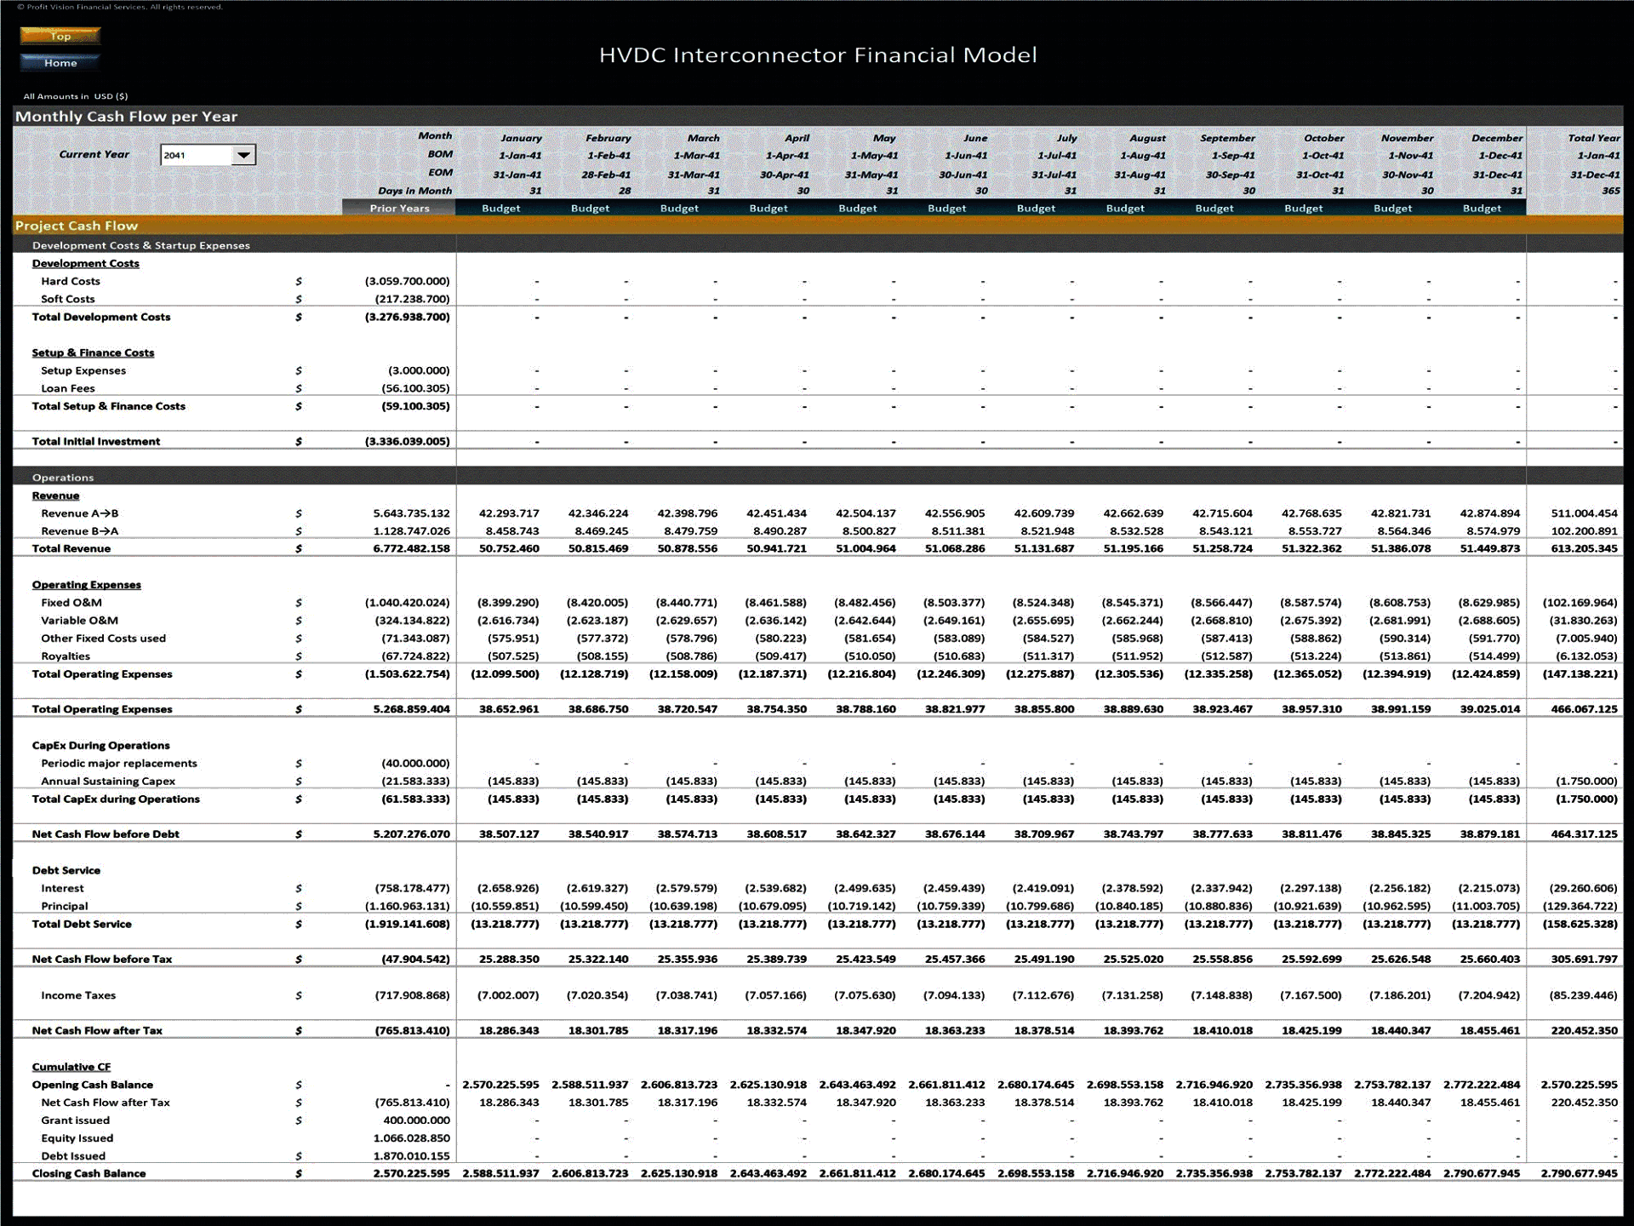The height and width of the screenshot is (1226, 1634).
Task: Click the Budget tab under January
Action: point(501,208)
